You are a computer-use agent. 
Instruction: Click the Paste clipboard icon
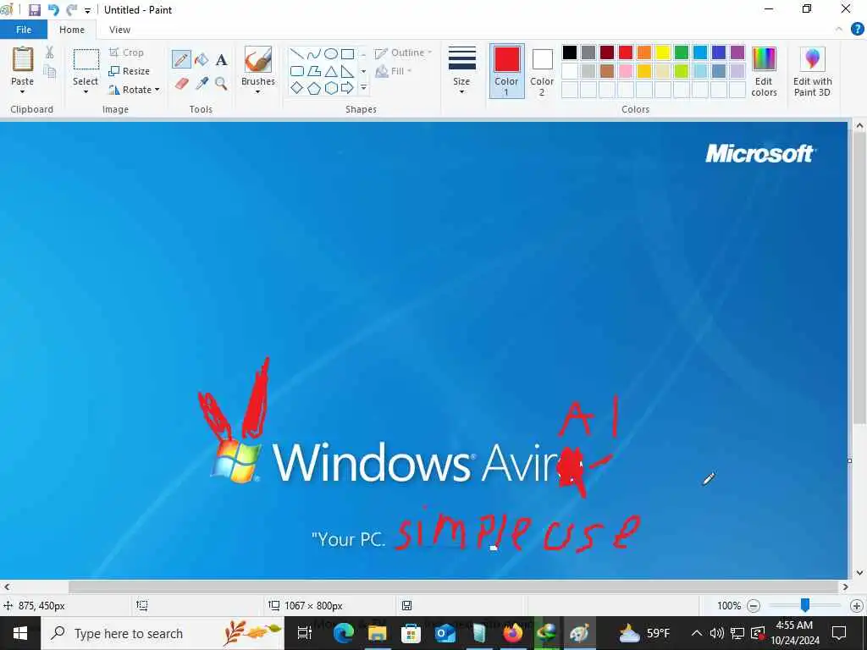[x=23, y=59]
